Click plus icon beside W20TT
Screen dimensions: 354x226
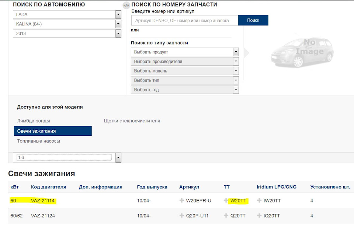[226, 201]
